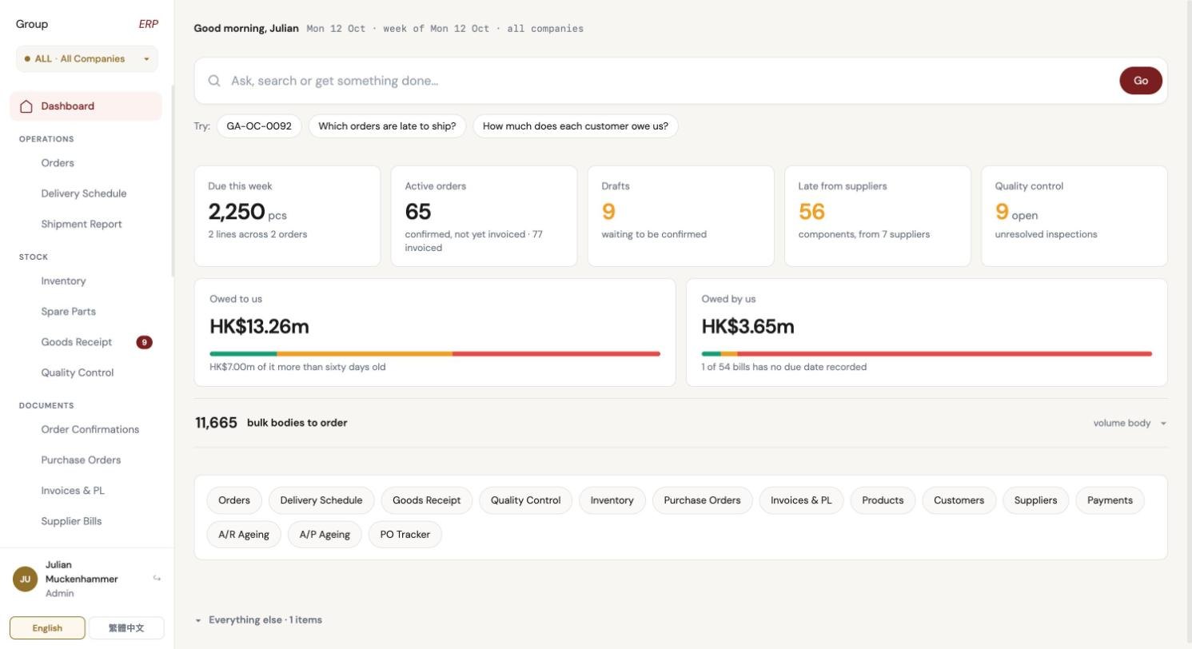
Task: Click the JU user avatar
Action: pos(25,579)
